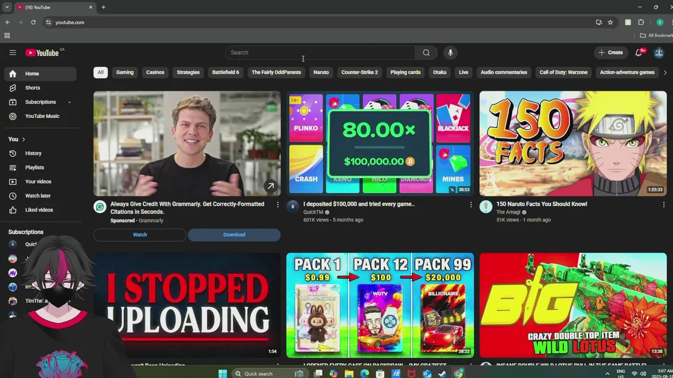Click the YouTube search input field
The height and width of the screenshot is (378, 673).
point(320,52)
